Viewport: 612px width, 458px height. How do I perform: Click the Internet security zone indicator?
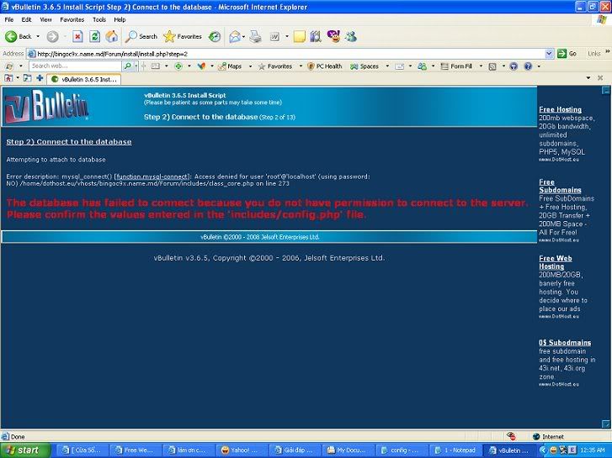548,436
